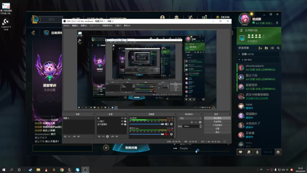This screenshot has height=173, width=307.
Task: Open Settings button in OBS controls
Action: coord(217,129)
